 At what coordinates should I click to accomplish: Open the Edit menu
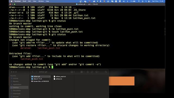pos(29,1)
